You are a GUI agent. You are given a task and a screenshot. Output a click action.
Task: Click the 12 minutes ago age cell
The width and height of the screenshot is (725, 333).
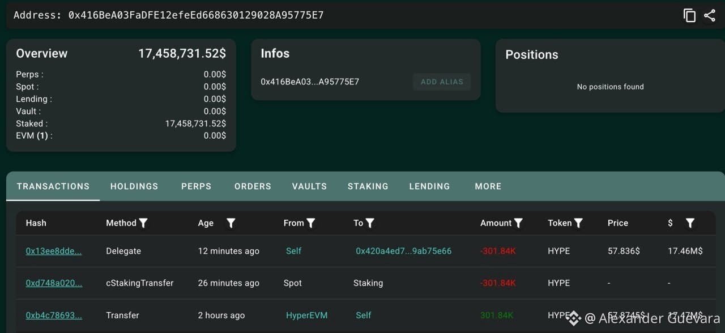(229, 251)
